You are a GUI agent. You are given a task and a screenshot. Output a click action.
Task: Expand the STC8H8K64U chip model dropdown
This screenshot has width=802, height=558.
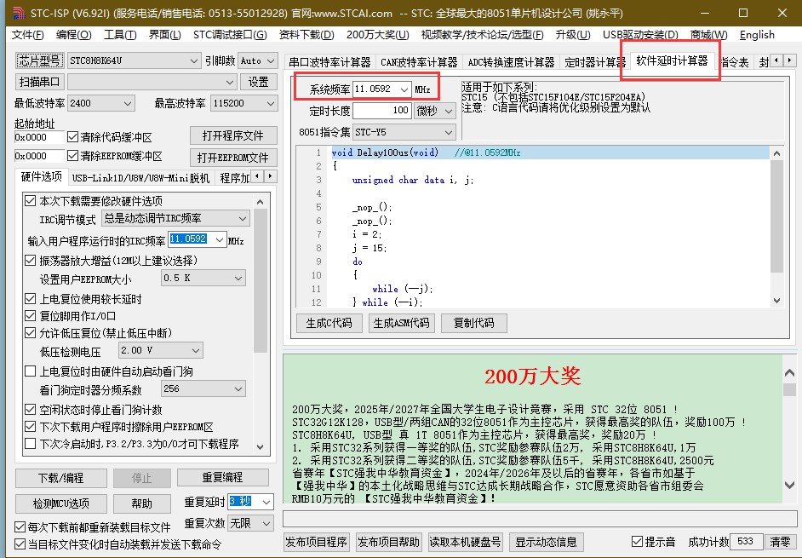tap(193, 61)
